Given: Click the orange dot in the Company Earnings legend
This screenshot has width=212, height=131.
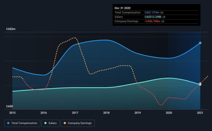Looking at the screenshot, I should 65,123.
